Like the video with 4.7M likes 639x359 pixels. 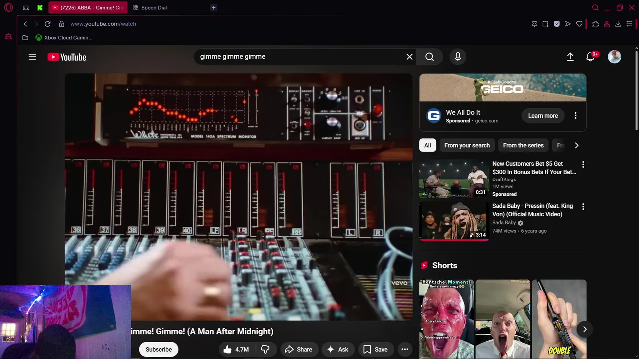(236, 350)
